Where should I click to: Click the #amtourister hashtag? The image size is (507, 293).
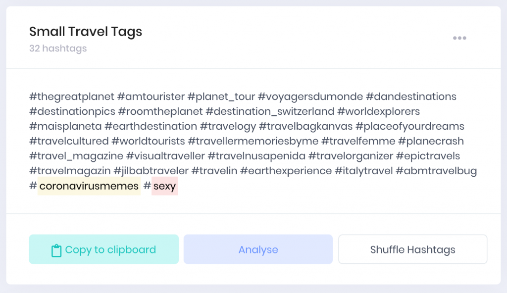point(151,97)
